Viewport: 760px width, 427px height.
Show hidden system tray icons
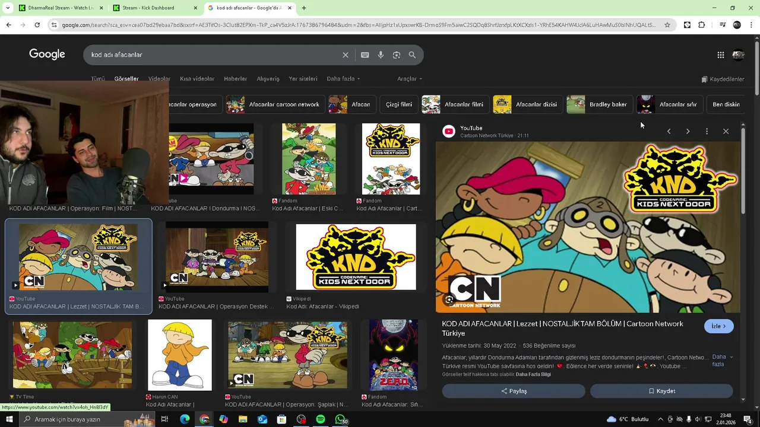[660, 419]
